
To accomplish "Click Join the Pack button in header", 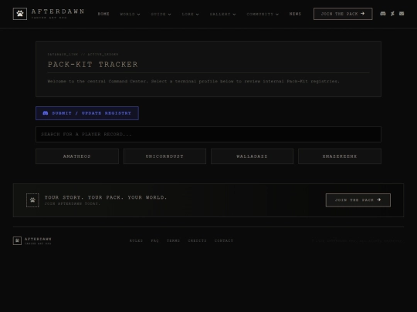I will (343, 14).
